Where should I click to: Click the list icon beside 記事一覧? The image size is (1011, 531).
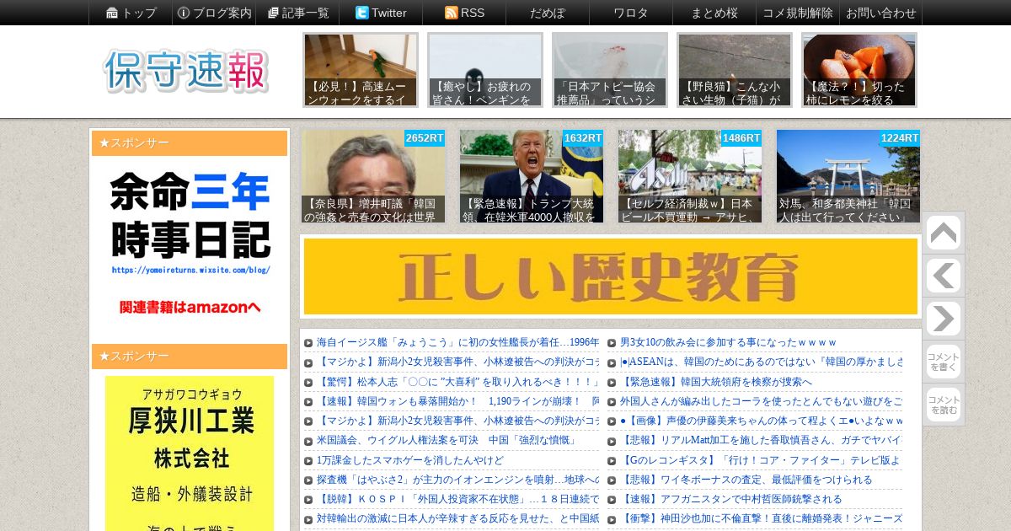click(x=273, y=13)
